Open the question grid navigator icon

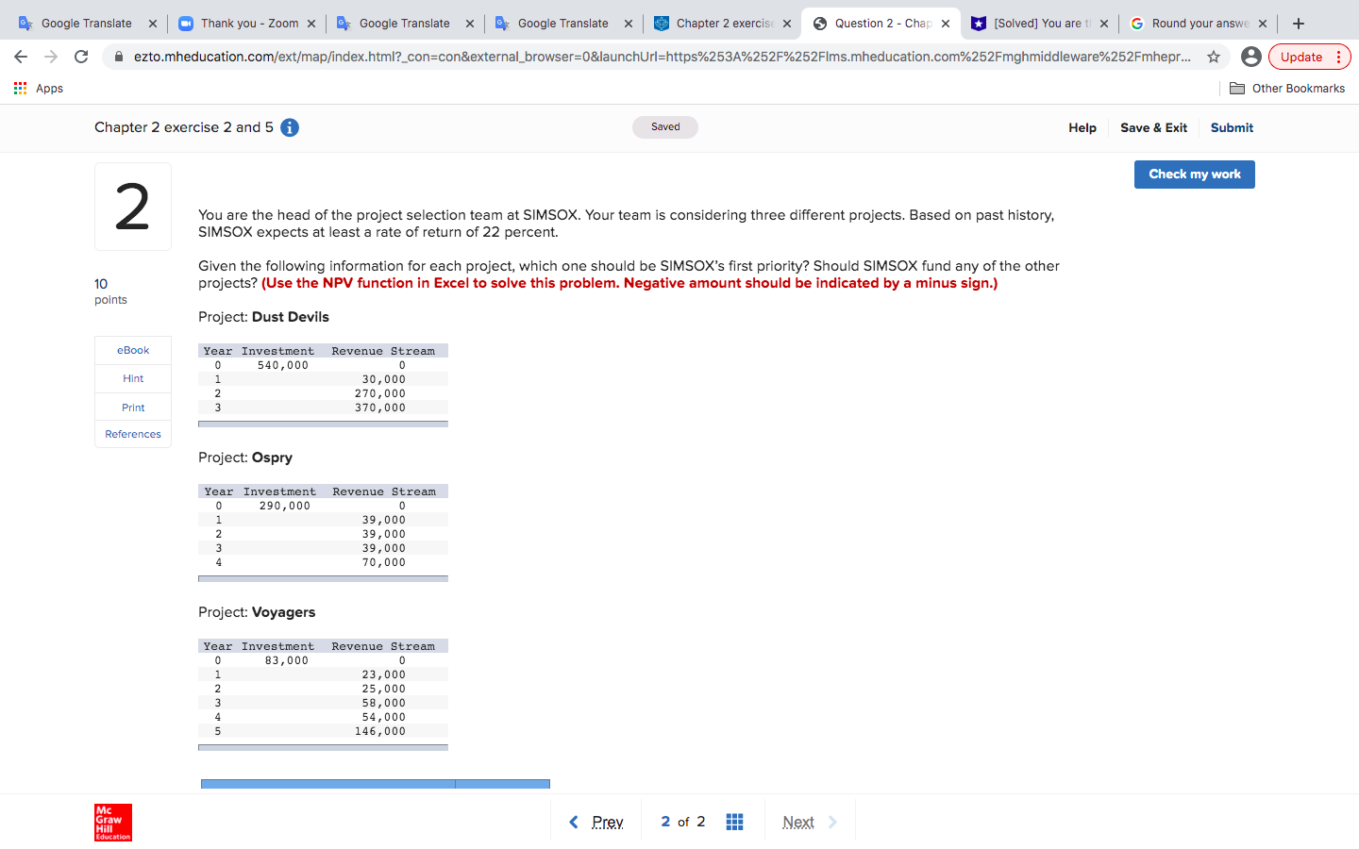coord(735,822)
